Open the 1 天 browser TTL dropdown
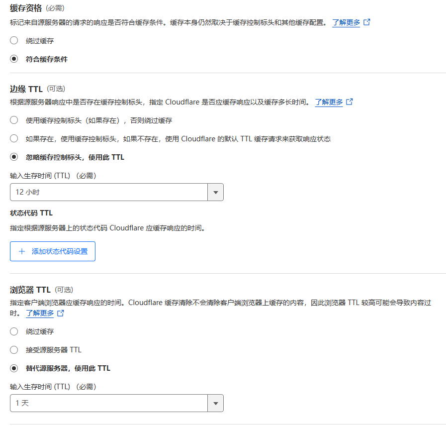Screen dimensions: 446x427 click(109, 403)
